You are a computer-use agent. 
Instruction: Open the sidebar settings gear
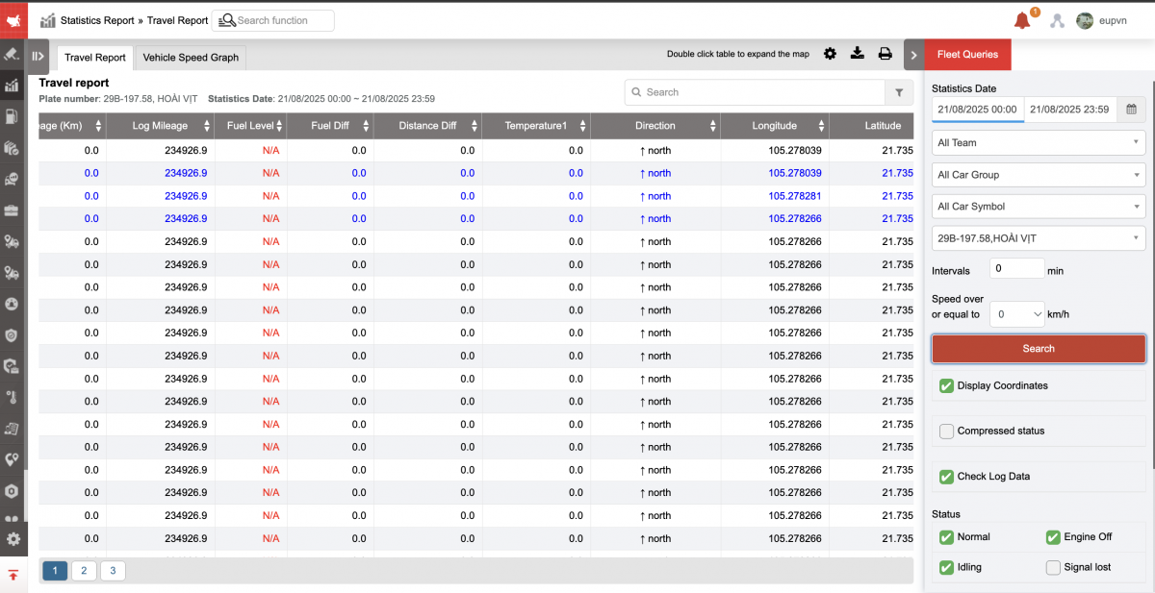[13, 539]
